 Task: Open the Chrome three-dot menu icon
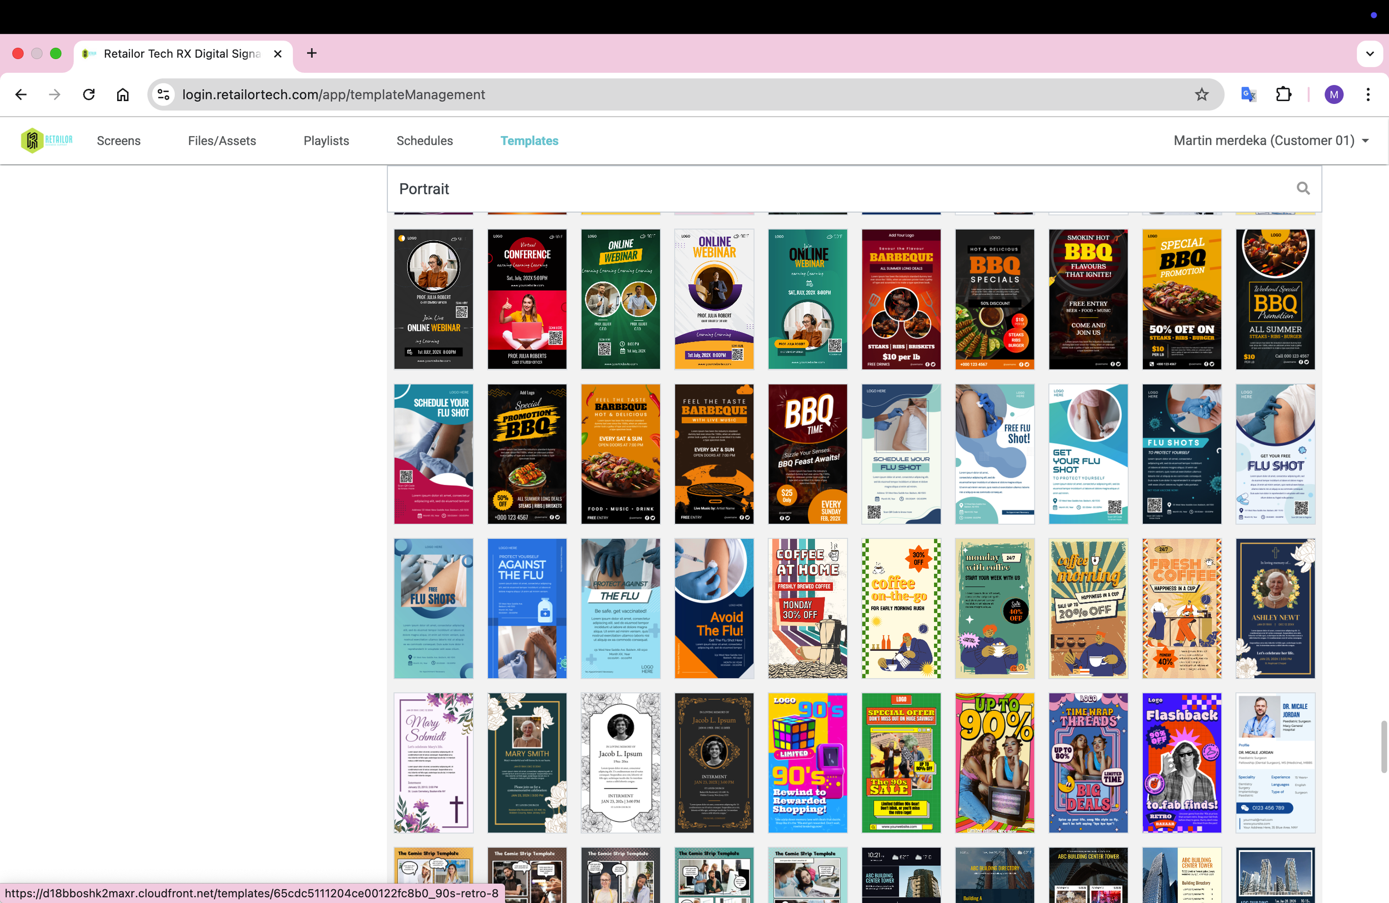pos(1368,94)
